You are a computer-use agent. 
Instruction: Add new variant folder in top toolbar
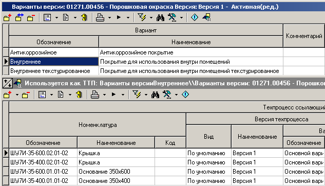coord(7,17)
